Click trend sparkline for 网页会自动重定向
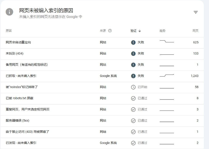 coord(167,42)
